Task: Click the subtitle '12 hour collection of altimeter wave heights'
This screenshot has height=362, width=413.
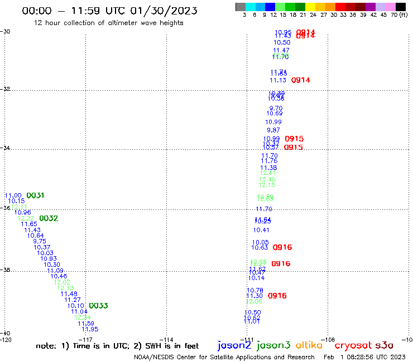Action: pyautogui.click(x=108, y=23)
